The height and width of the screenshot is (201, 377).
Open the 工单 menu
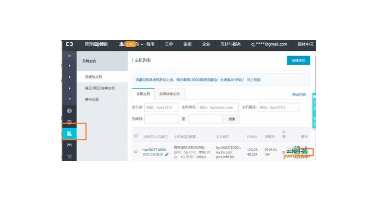[x=169, y=44]
